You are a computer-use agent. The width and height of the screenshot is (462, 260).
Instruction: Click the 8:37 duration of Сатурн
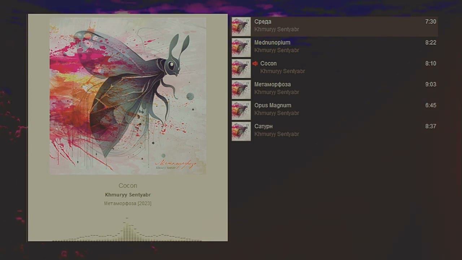point(431,126)
